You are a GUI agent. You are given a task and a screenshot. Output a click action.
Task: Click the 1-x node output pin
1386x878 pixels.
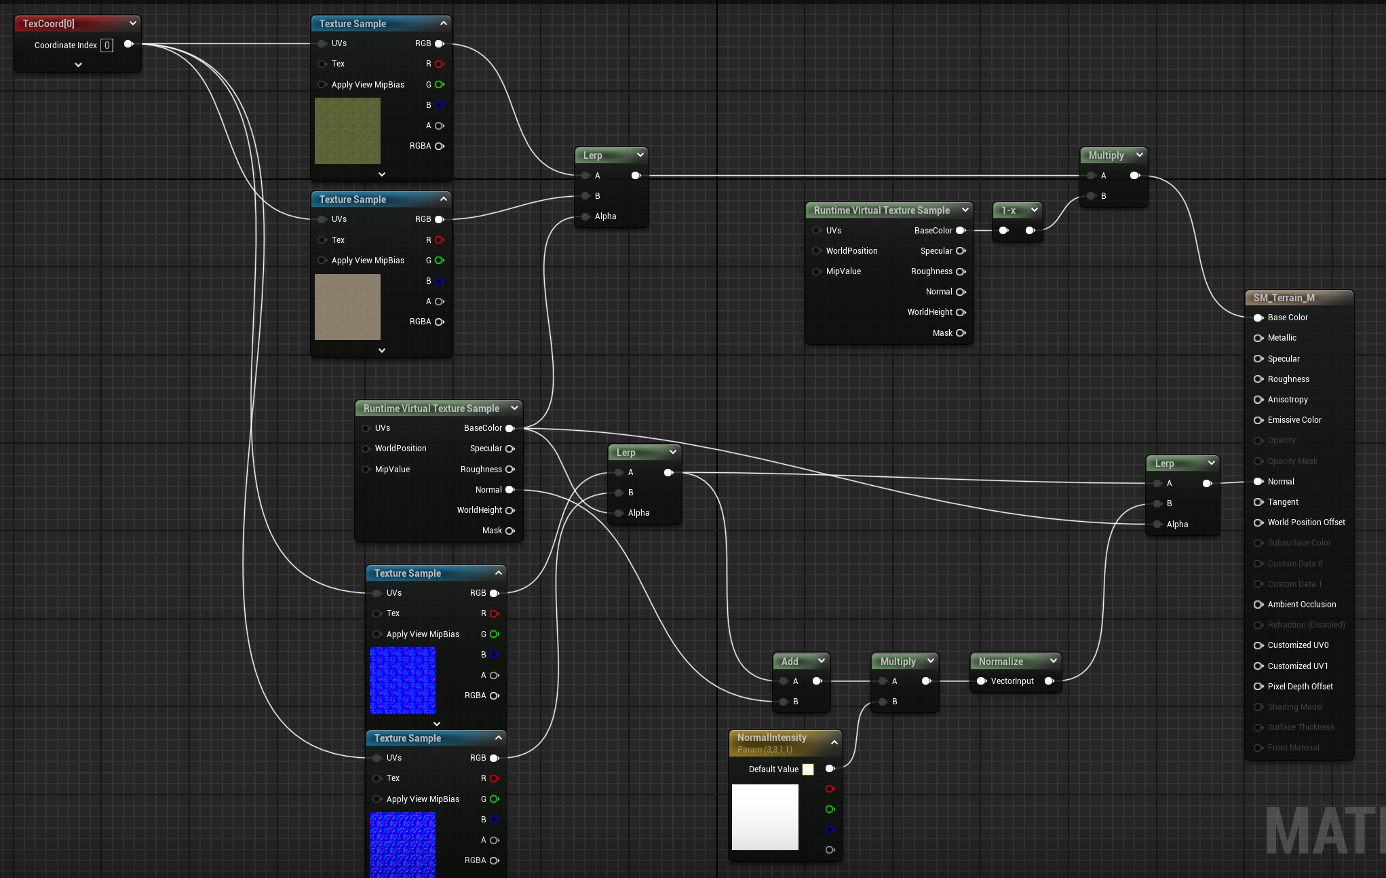click(x=1031, y=231)
